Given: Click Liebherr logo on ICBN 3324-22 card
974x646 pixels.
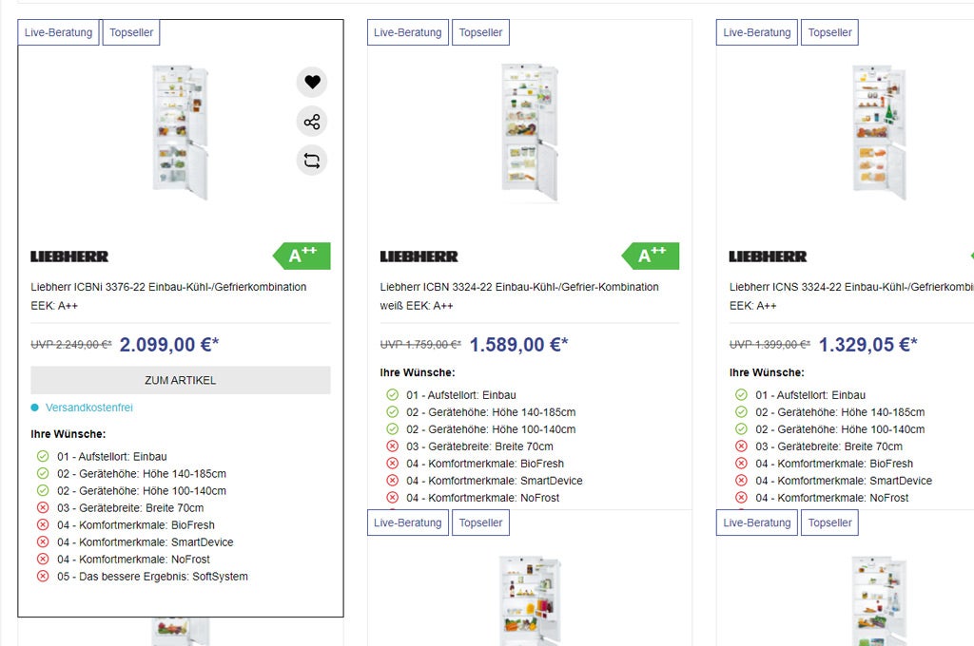Looking at the screenshot, I should click(x=419, y=256).
